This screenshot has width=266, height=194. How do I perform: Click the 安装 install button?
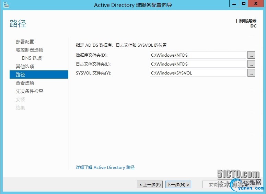(x=215, y=184)
